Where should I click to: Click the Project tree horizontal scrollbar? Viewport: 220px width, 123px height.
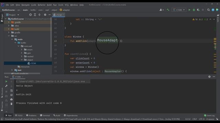(x=22, y=73)
